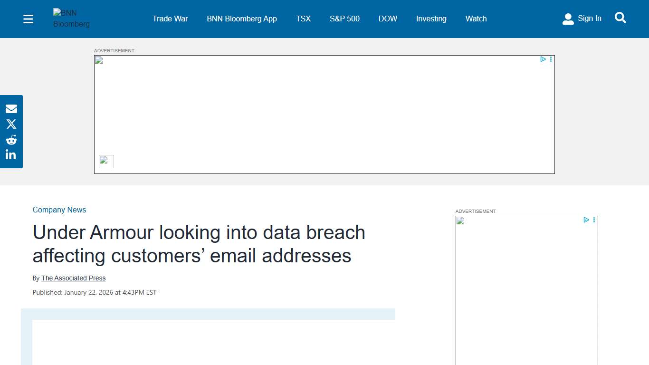Click the small thumbnail inside the top ad
The image size is (649, 365).
106,161
